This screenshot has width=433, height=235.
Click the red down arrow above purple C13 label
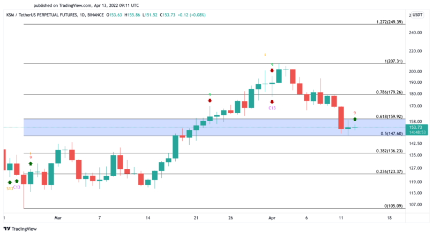(x=272, y=101)
